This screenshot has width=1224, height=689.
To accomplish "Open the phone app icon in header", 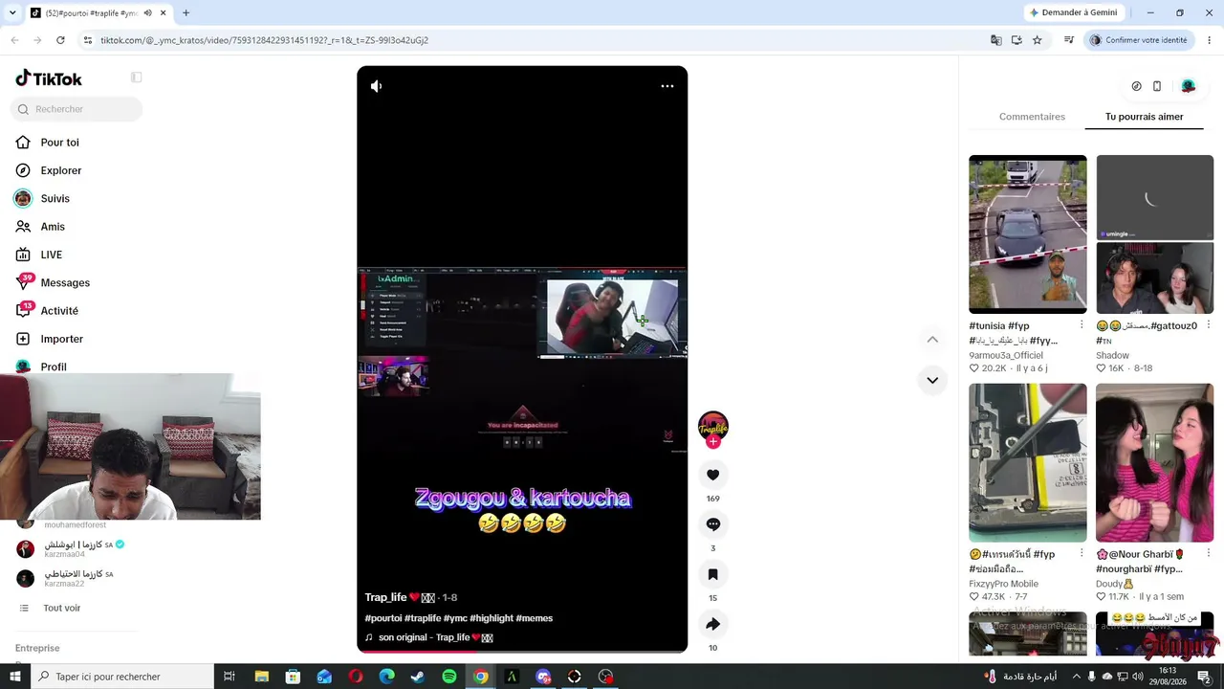I will [1157, 86].
